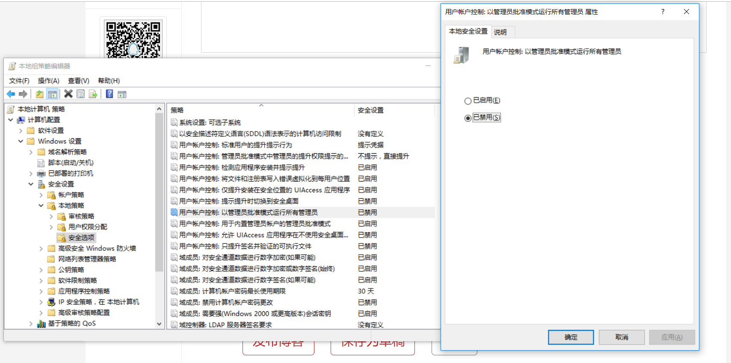Expand the 帐户策略 node
The height and width of the screenshot is (363, 731).
point(41,195)
